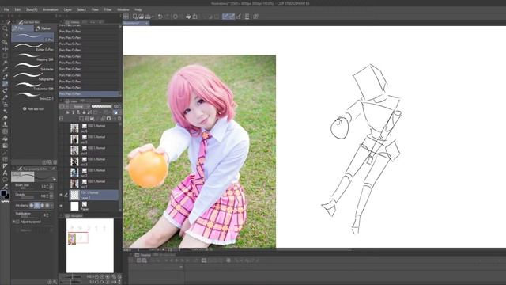This screenshot has width=506, height=285.
Task: Select the Calligraphy sub tool
Action: tap(32, 77)
